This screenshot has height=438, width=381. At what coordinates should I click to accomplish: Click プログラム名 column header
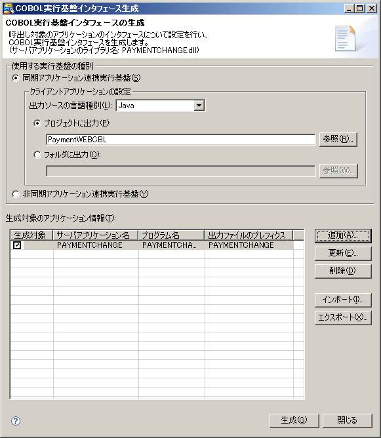click(171, 235)
